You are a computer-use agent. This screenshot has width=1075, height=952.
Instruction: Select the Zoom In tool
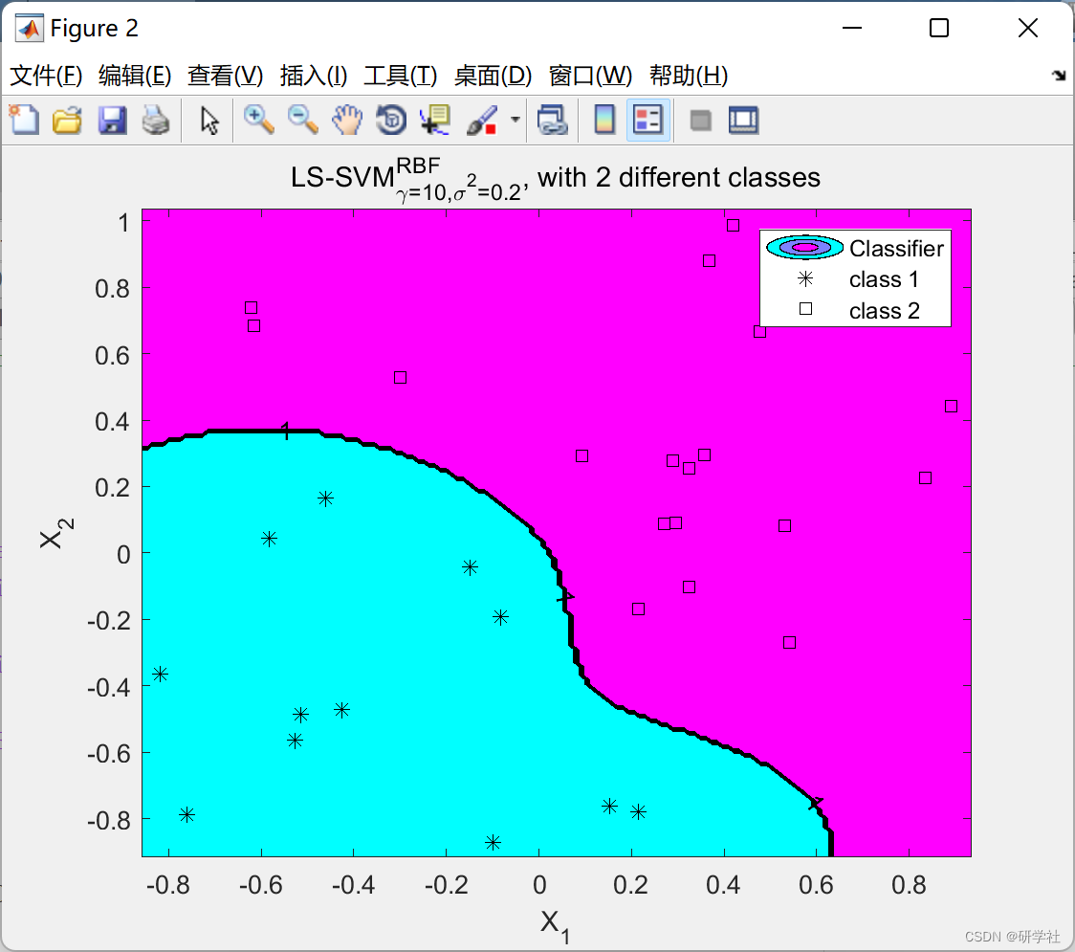[x=256, y=120]
